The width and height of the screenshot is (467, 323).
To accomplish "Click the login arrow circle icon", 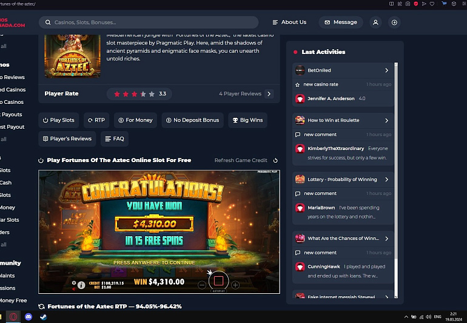I will (x=394, y=22).
